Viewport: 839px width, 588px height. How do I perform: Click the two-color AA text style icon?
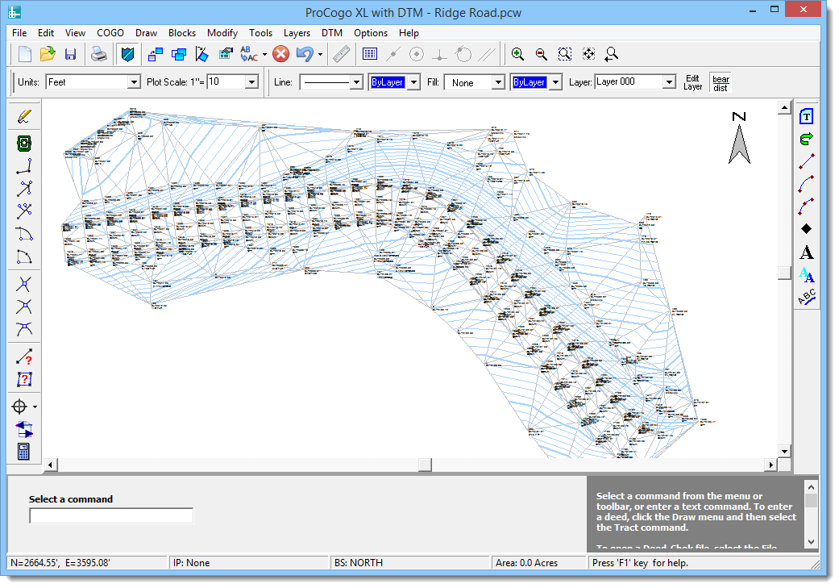[x=807, y=275]
